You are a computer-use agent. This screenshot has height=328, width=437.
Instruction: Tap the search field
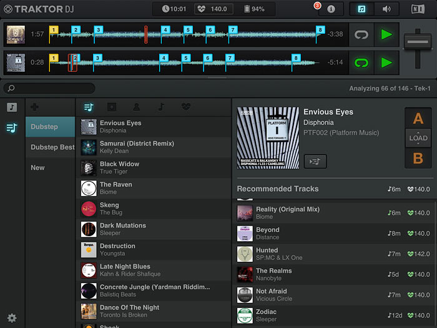tap(50, 89)
